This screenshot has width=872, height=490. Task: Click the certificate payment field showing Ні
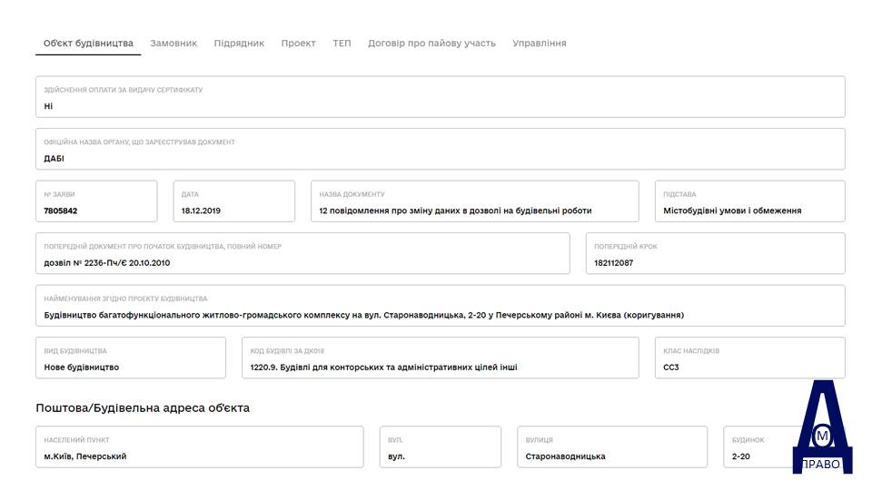point(441,97)
